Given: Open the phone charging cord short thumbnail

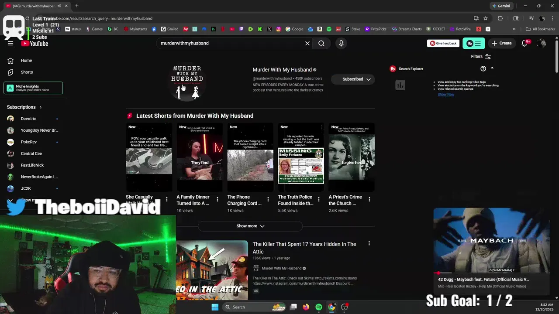Looking at the screenshot, I should pyautogui.click(x=250, y=157).
